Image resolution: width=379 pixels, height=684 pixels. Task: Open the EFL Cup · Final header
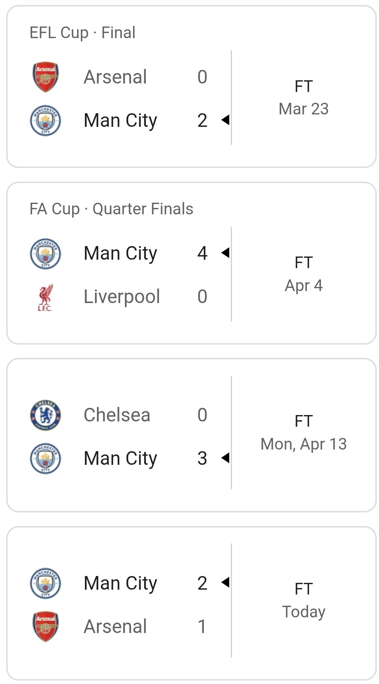[x=83, y=33]
